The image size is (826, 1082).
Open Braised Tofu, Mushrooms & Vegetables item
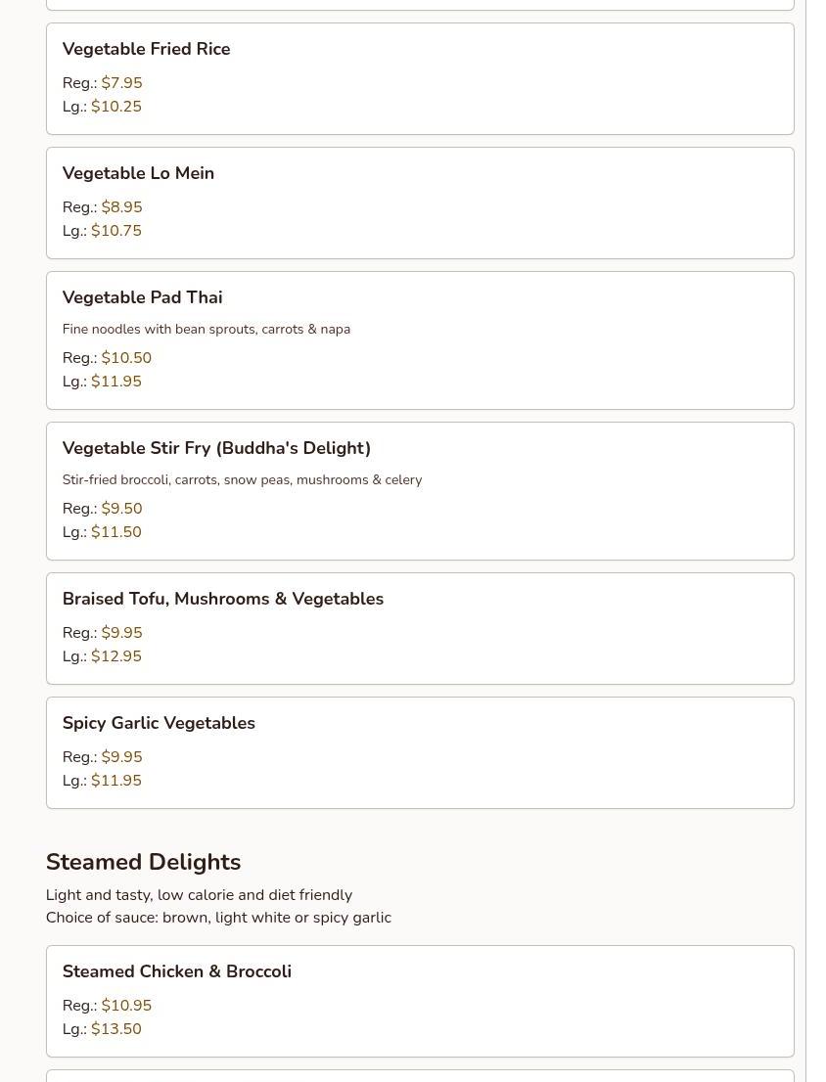pos(222,599)
